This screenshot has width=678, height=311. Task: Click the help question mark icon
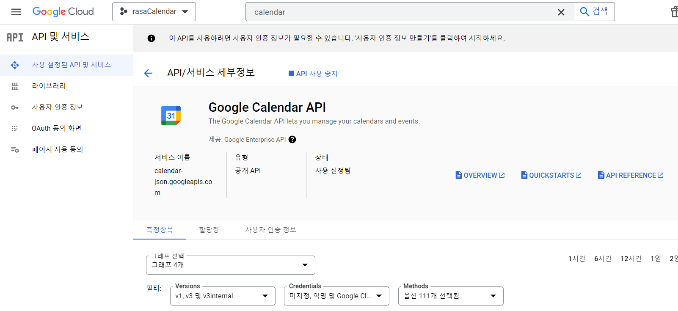292,140
